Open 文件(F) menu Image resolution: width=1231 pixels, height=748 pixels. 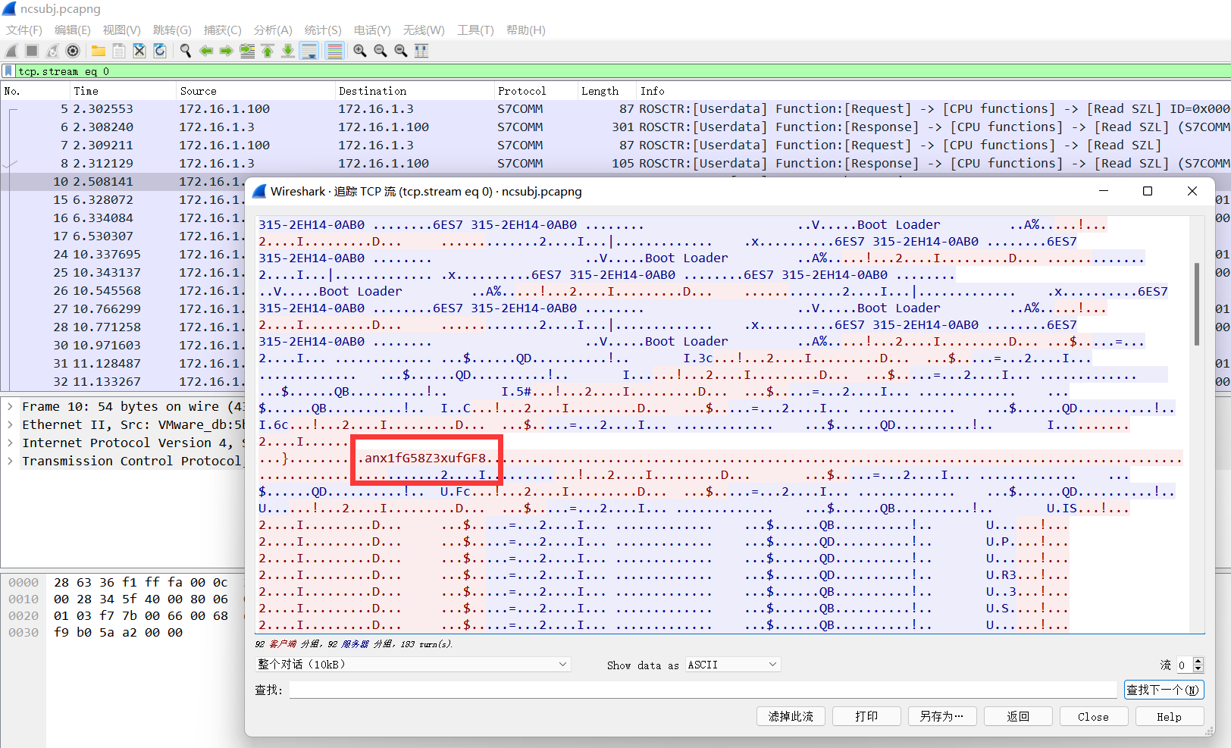point(24,30)
